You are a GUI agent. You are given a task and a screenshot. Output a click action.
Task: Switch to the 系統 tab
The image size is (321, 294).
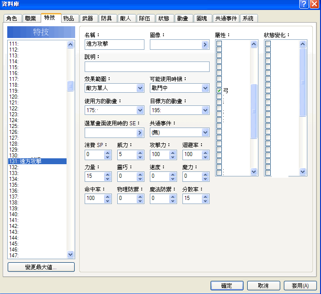point(248,19)
